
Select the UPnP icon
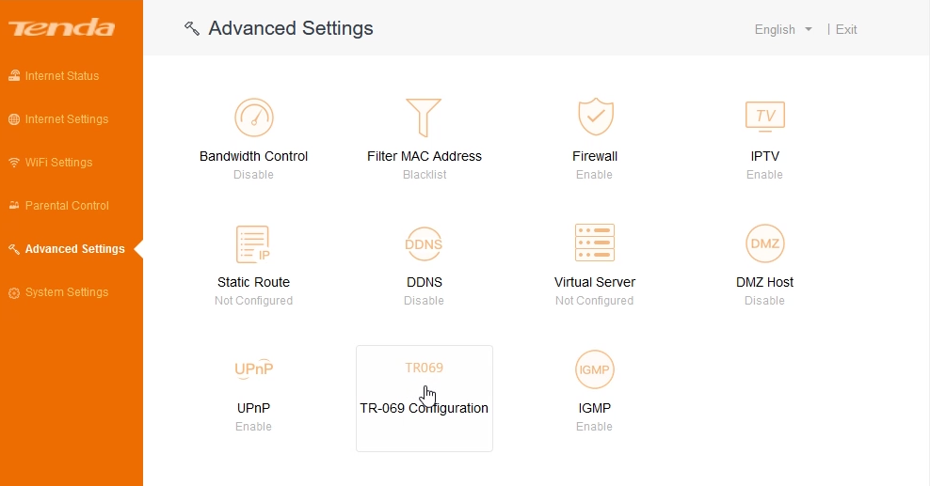point(254,368)
